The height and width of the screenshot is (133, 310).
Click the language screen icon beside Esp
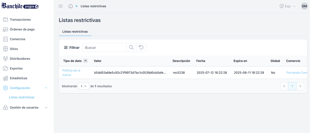[282, 6]
